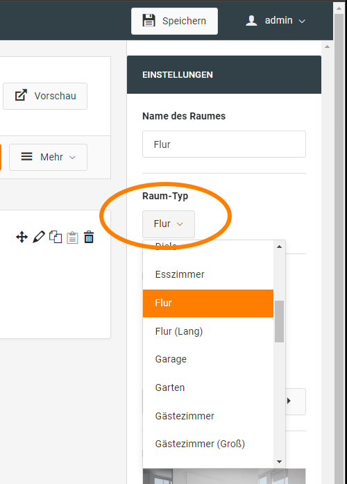Click the floppy disk save icon

click(149, 21)
